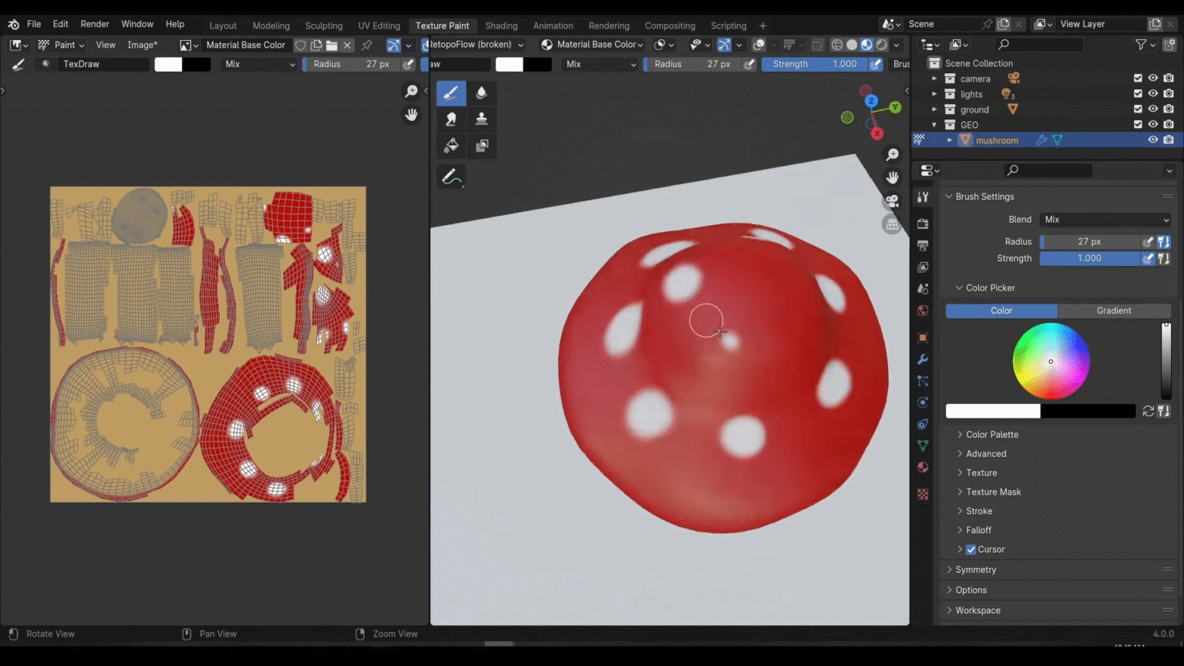Image resolution: width=1184 pixels, height=666 pixels.
Task: Switch to the Shading workspace tab
Action: [x=501, y=25]
